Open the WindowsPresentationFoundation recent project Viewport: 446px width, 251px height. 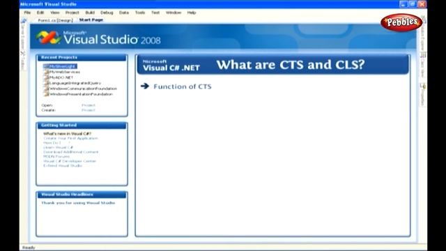pos(79,94)
